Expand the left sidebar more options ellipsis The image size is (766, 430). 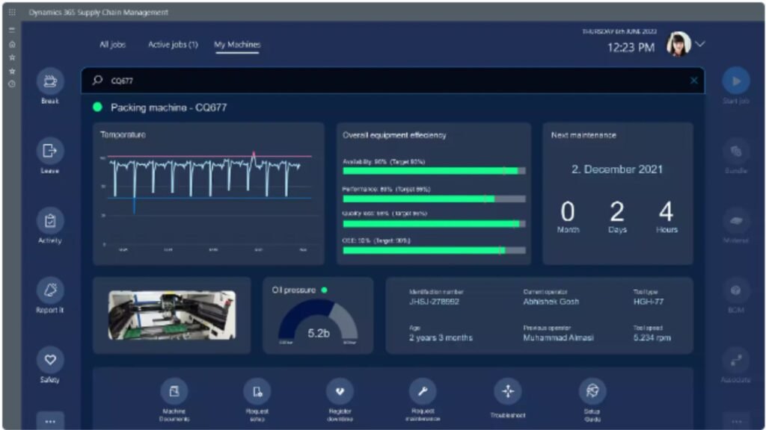50,421
